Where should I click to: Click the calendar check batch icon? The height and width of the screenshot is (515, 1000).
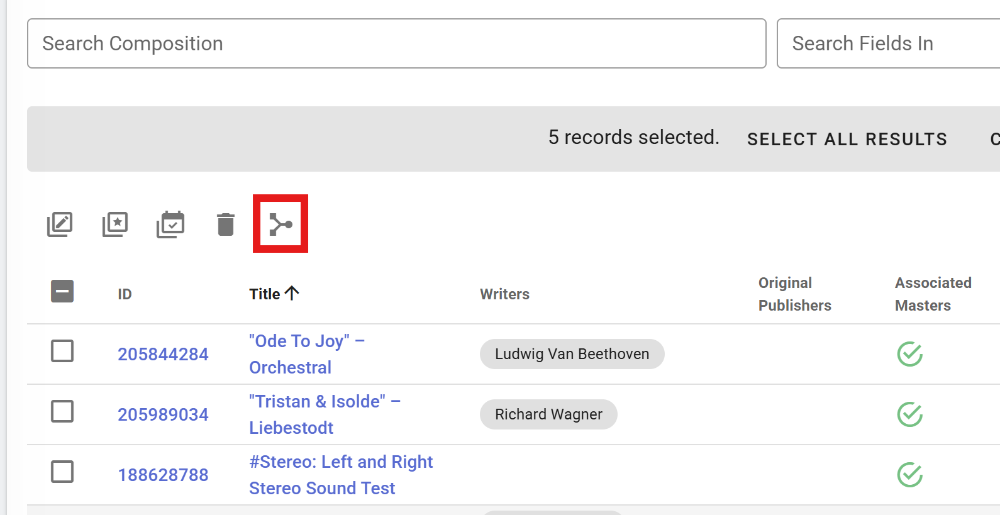(x=170, y=224)
